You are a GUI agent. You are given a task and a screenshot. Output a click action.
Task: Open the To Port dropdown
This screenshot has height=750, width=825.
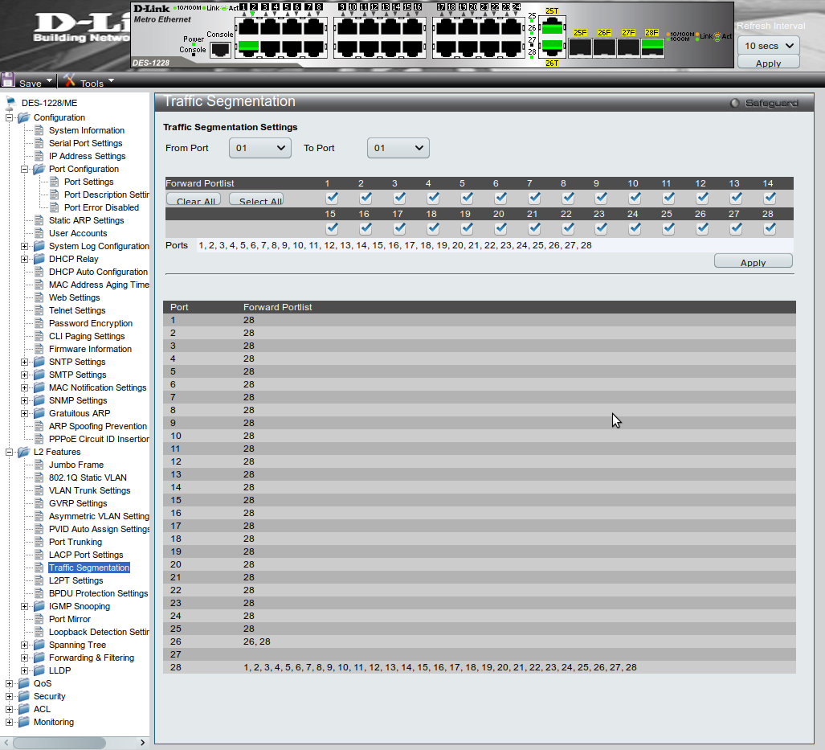398,148
